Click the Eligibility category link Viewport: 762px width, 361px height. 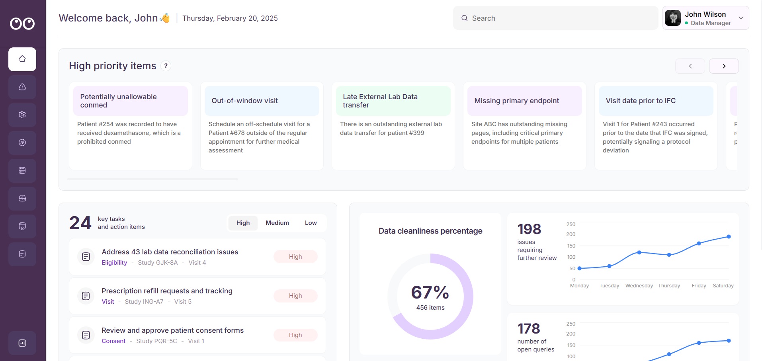pyautogui.click(x=114, y=263)
